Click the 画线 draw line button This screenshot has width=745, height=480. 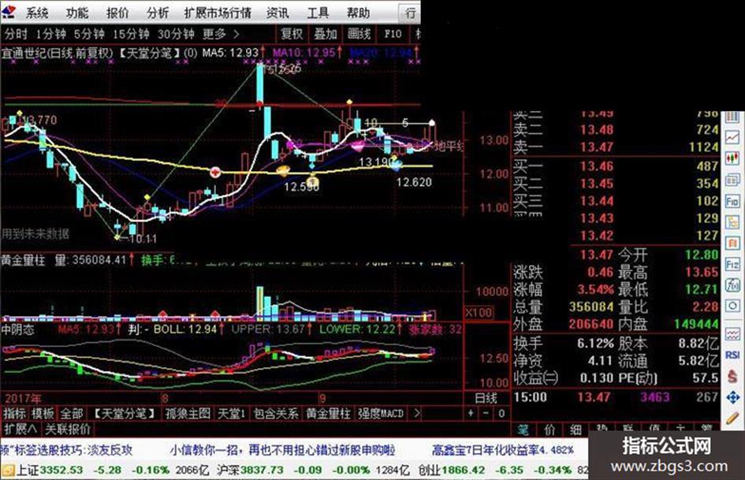click(359, 34)
